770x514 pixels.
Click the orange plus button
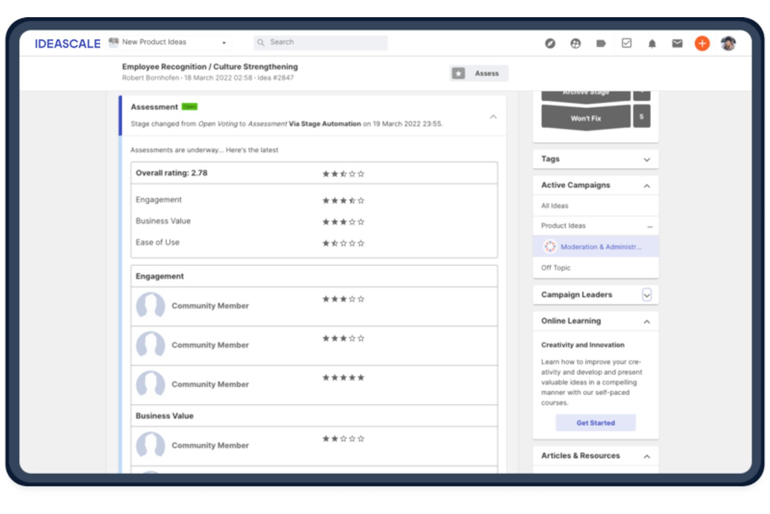click(702, 43)
